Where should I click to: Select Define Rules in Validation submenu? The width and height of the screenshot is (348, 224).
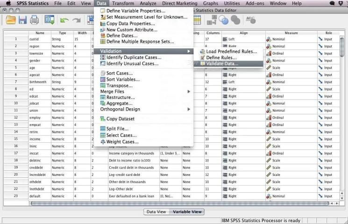[x=220, y=57]
